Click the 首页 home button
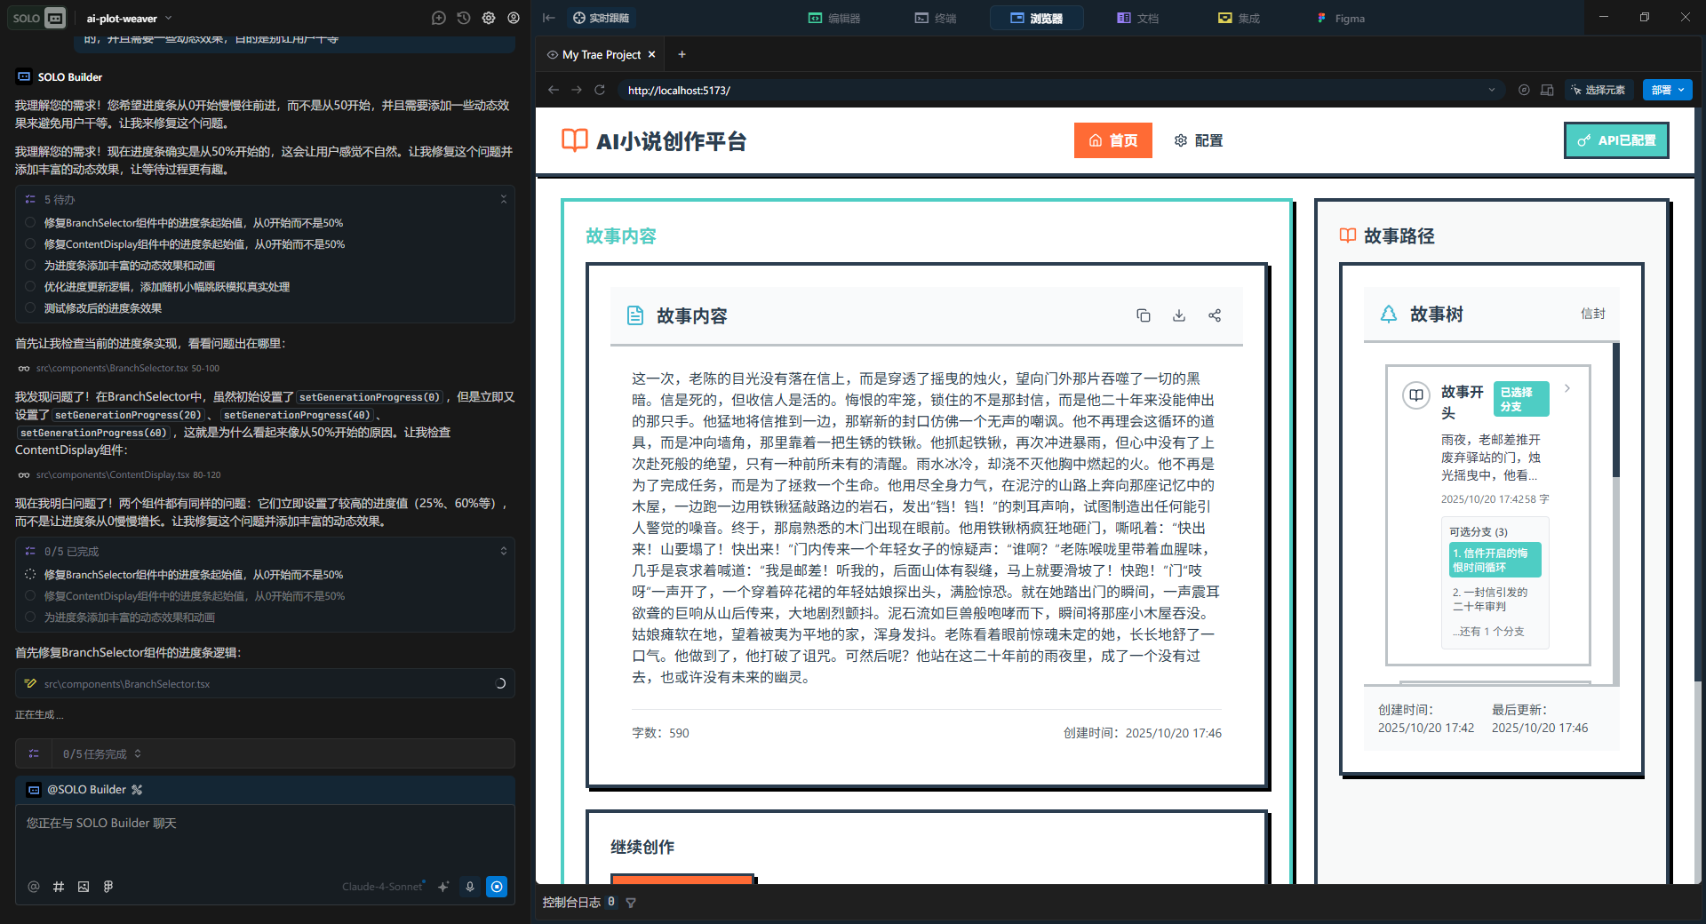Screen dimensions: 1706x924 [1112, 140]
